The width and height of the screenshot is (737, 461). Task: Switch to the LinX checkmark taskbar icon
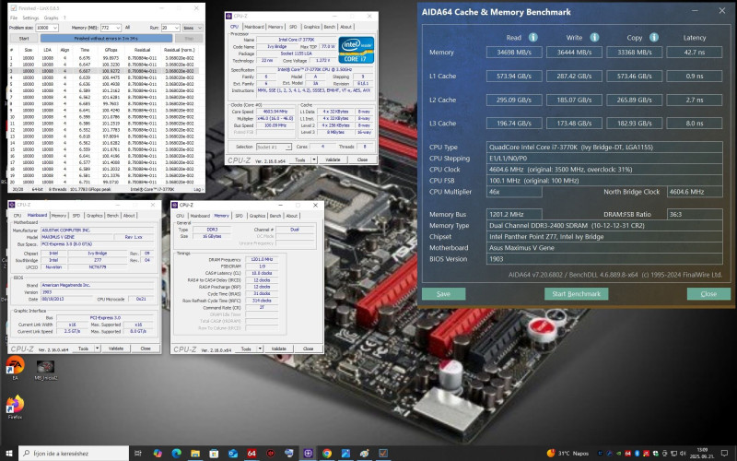[383, 453]
